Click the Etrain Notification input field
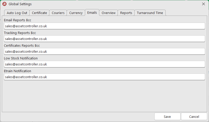The height and width of the screenshot is (122, 209). (x=104, y=77)
